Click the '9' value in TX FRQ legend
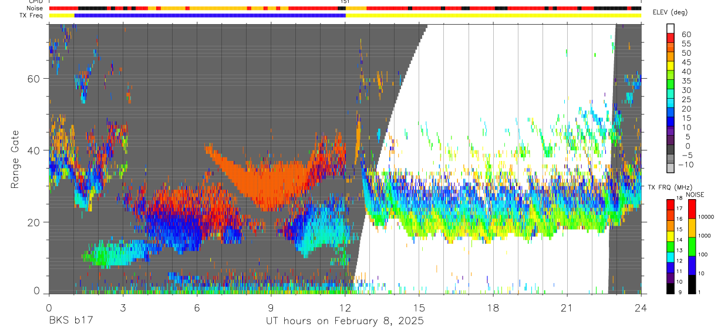Screen dimensions: 721x333 pos(680,292)
